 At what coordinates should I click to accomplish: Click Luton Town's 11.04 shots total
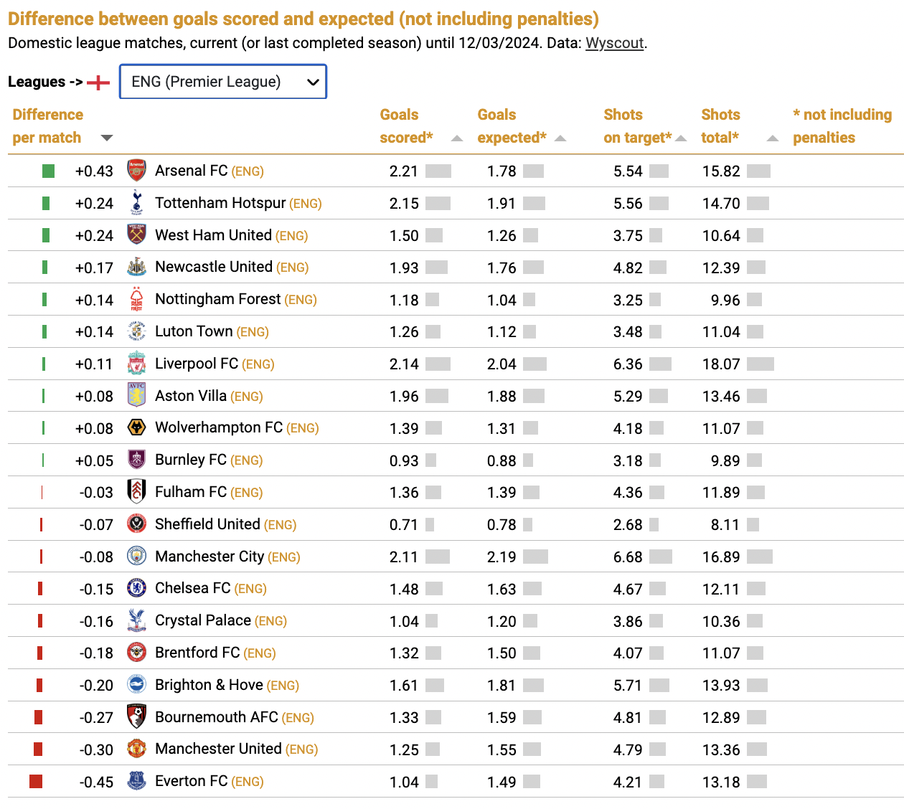point(721,332)
